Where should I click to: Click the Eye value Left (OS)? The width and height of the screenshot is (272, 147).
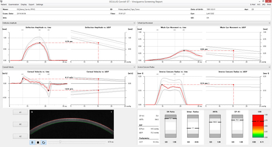[x=210, y=14]
